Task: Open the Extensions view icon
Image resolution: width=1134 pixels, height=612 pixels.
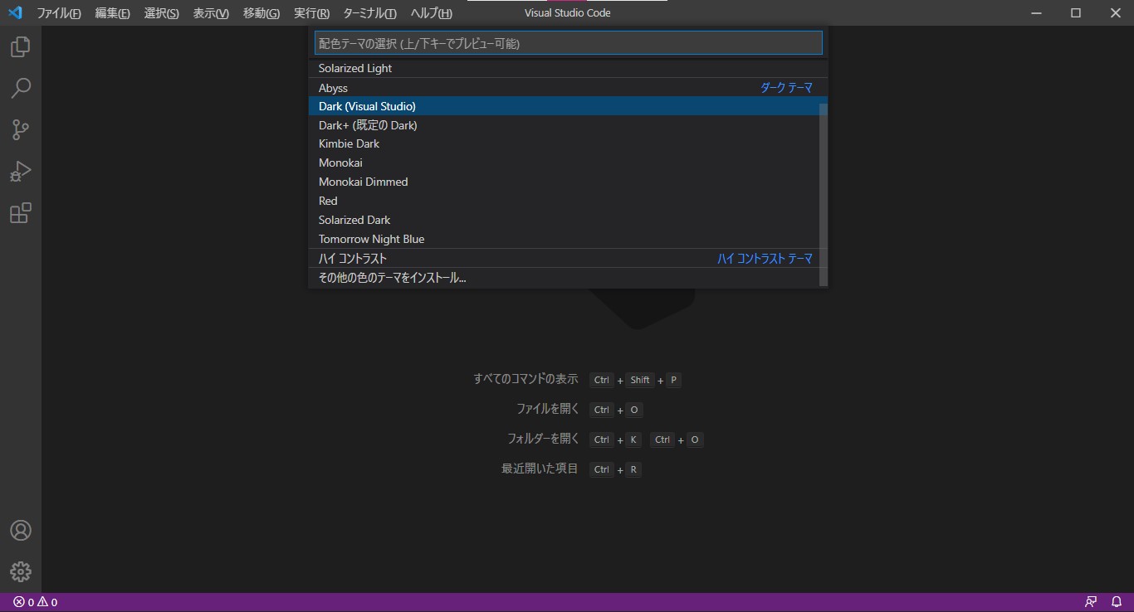Action: tap(21, 213)
